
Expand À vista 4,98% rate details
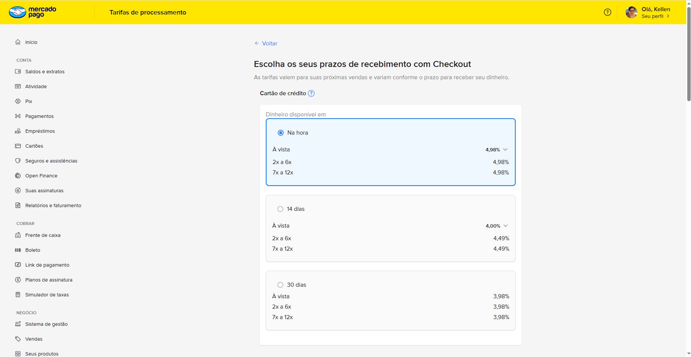(x=505, y=149)
